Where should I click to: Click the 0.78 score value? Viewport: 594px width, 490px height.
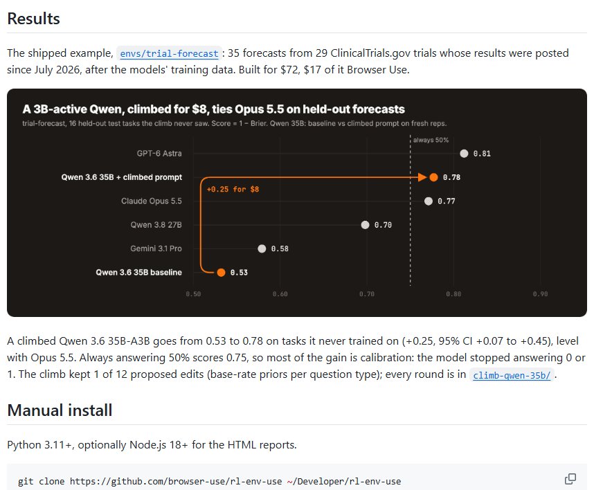click(x=451, y=177)
